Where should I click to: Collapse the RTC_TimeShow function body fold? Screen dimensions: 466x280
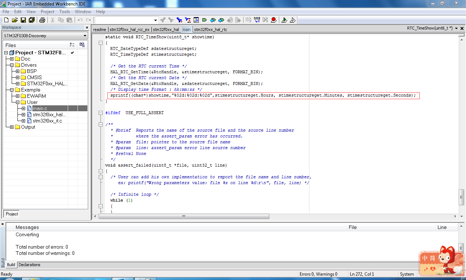100,43
